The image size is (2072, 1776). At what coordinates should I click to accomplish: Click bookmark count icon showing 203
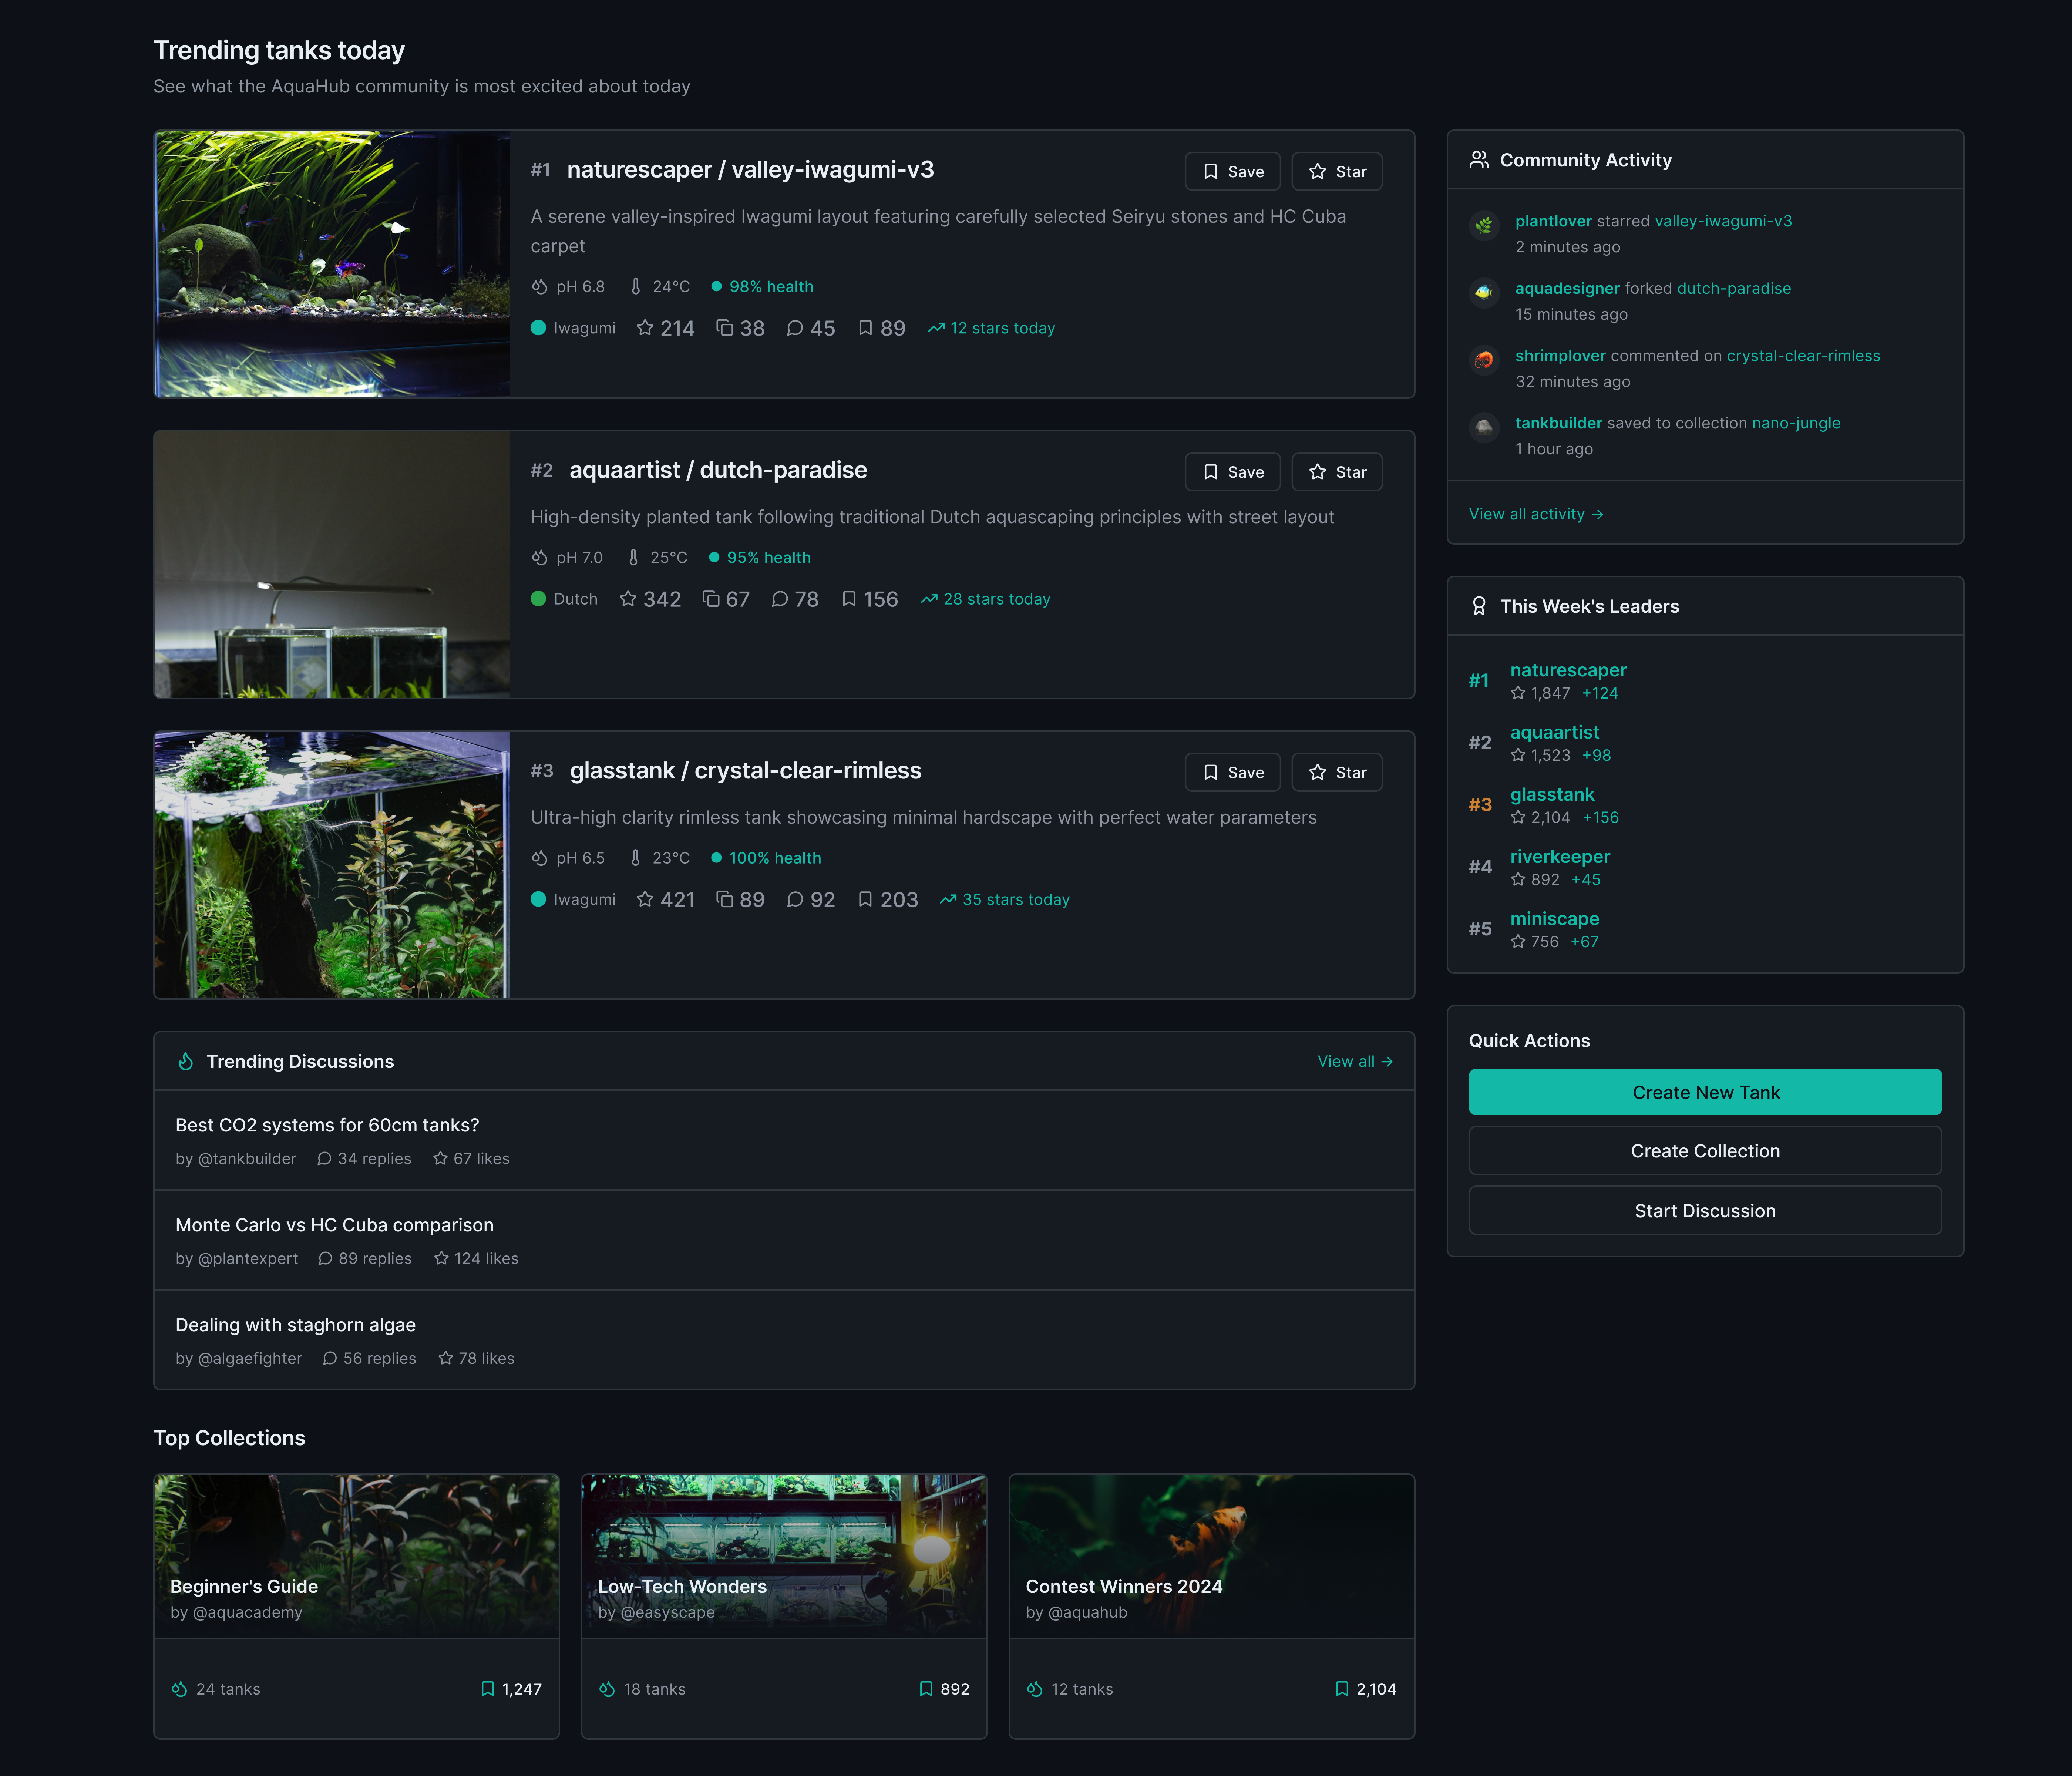(866, 899)
